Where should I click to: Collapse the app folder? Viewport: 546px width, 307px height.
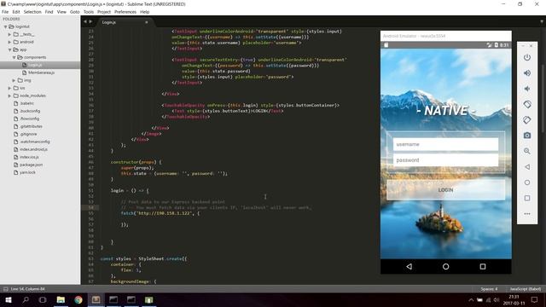click(x=9, y=49)
